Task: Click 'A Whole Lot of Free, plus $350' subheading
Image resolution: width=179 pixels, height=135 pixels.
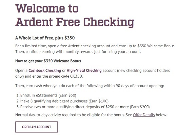Action: coord(45,38)
